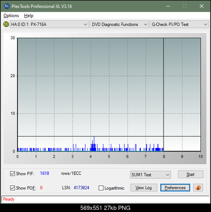Click the Ready status bar text
The height and width of the screenshot is (212, 211).
[x=8, y=199]
